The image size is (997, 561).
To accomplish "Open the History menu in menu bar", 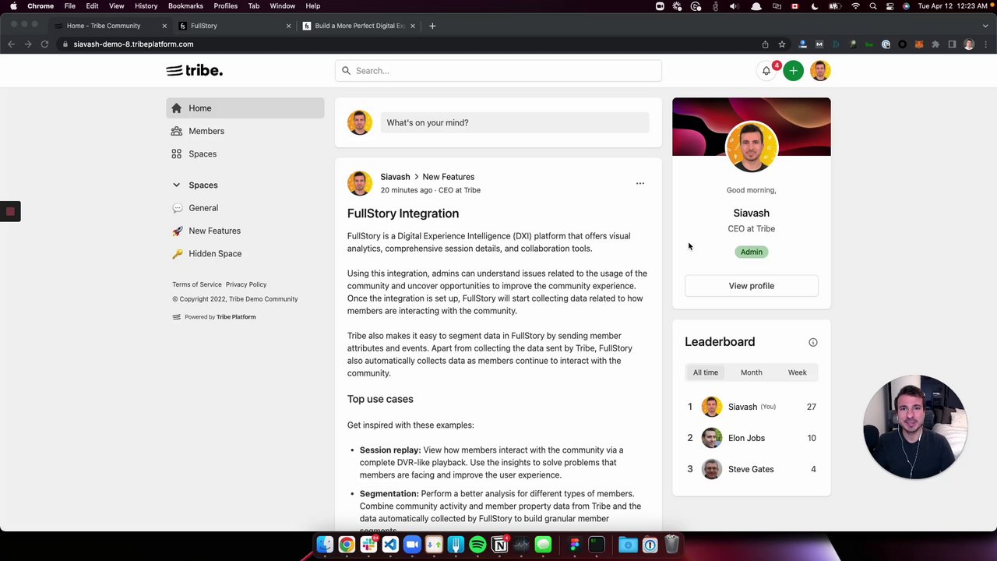I will pos(146,6).
